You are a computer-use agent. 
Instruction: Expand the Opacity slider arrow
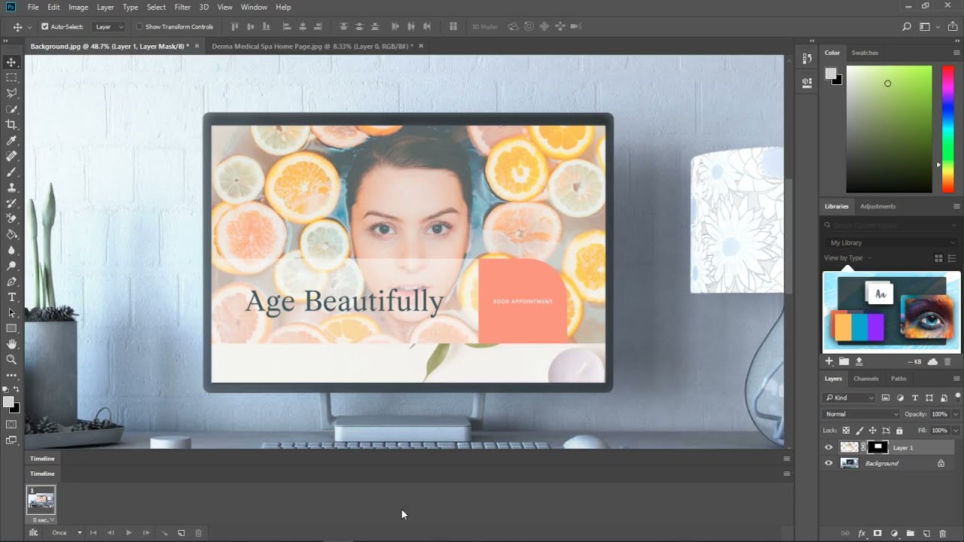pos(956,414)
